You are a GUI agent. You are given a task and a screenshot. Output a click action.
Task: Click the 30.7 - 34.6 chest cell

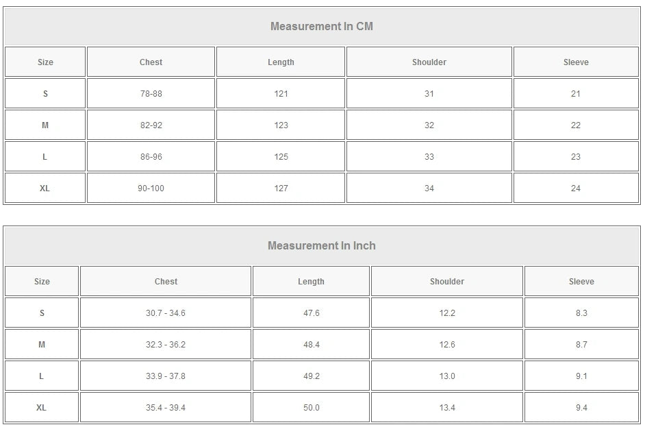point(165,313)
